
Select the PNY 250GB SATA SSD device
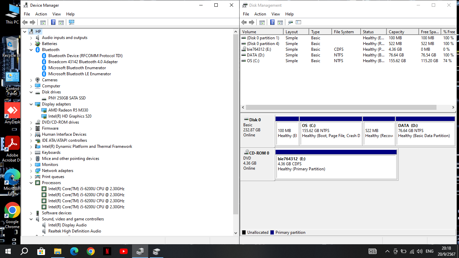click(67, 98)
